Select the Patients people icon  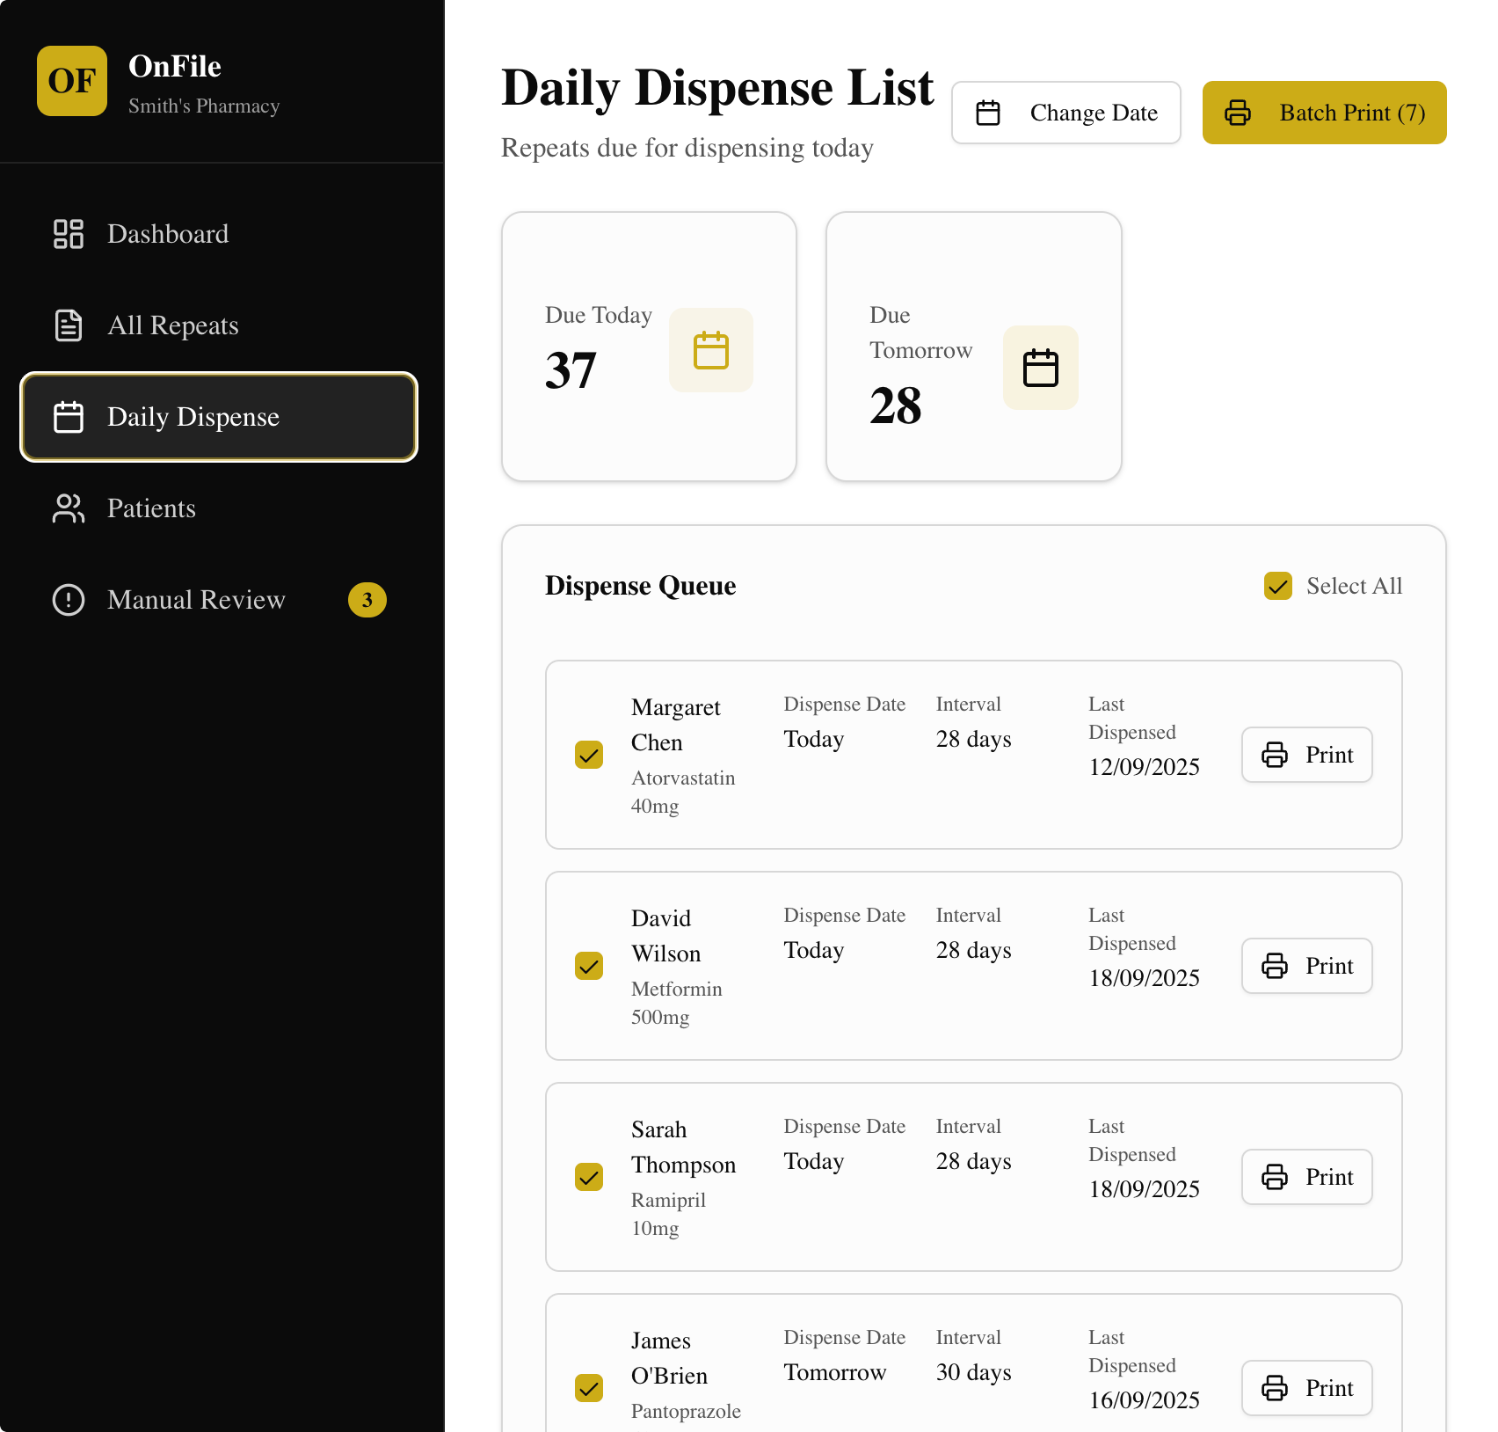pyautogui.click(x=68, y=508)
